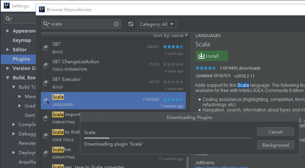This screenshot has height=168, width=305.
Task: Click the Scala plugin star rating in list
Action: pyautogui.click(x=173, y=100)
